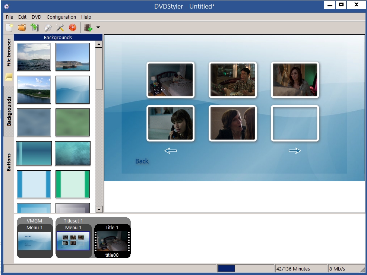Click the right arrow menu button
The width and height of the screenshot is (367, 275).
click(295, 151)
